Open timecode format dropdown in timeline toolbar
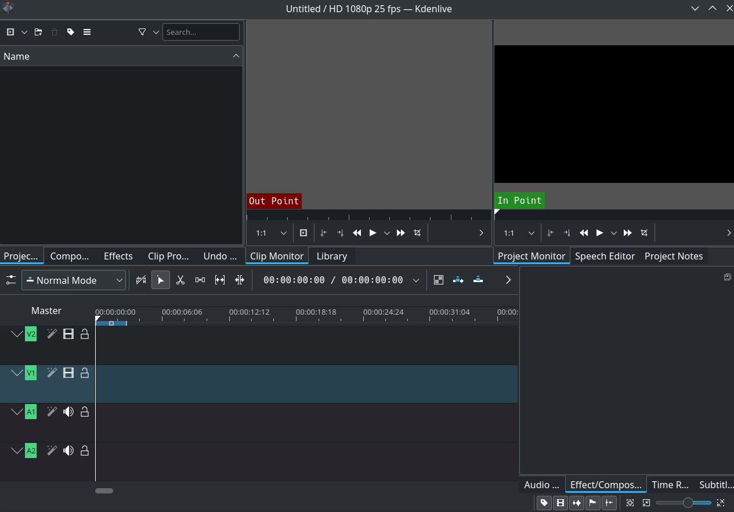This screenshot has width=734, height=512. coord(416,280)
